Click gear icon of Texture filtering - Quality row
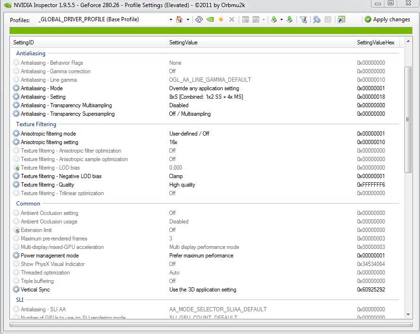This screenshot has width=420, height=334. pyautogui.click(x=16, y=185)
